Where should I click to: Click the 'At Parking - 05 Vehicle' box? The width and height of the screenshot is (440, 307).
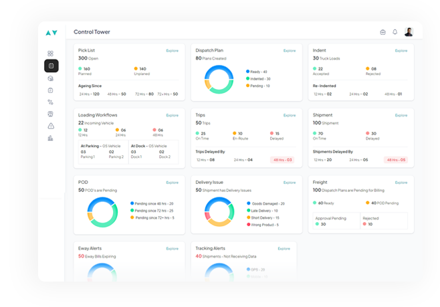click(x=103, y=152)
